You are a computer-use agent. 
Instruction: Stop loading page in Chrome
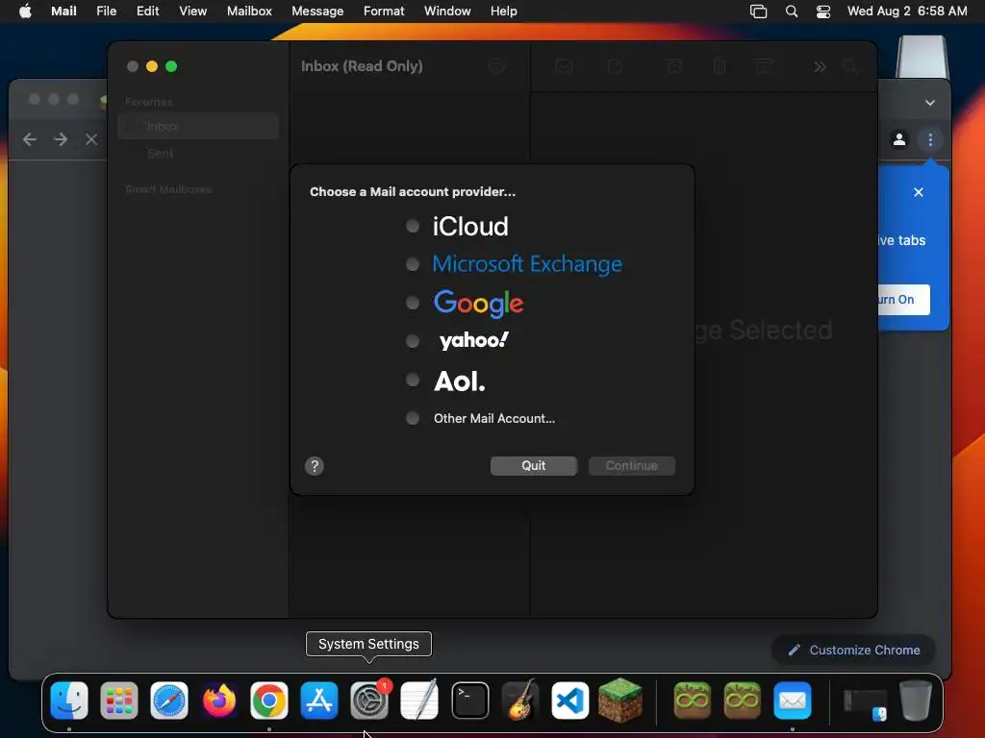[91, 139]
